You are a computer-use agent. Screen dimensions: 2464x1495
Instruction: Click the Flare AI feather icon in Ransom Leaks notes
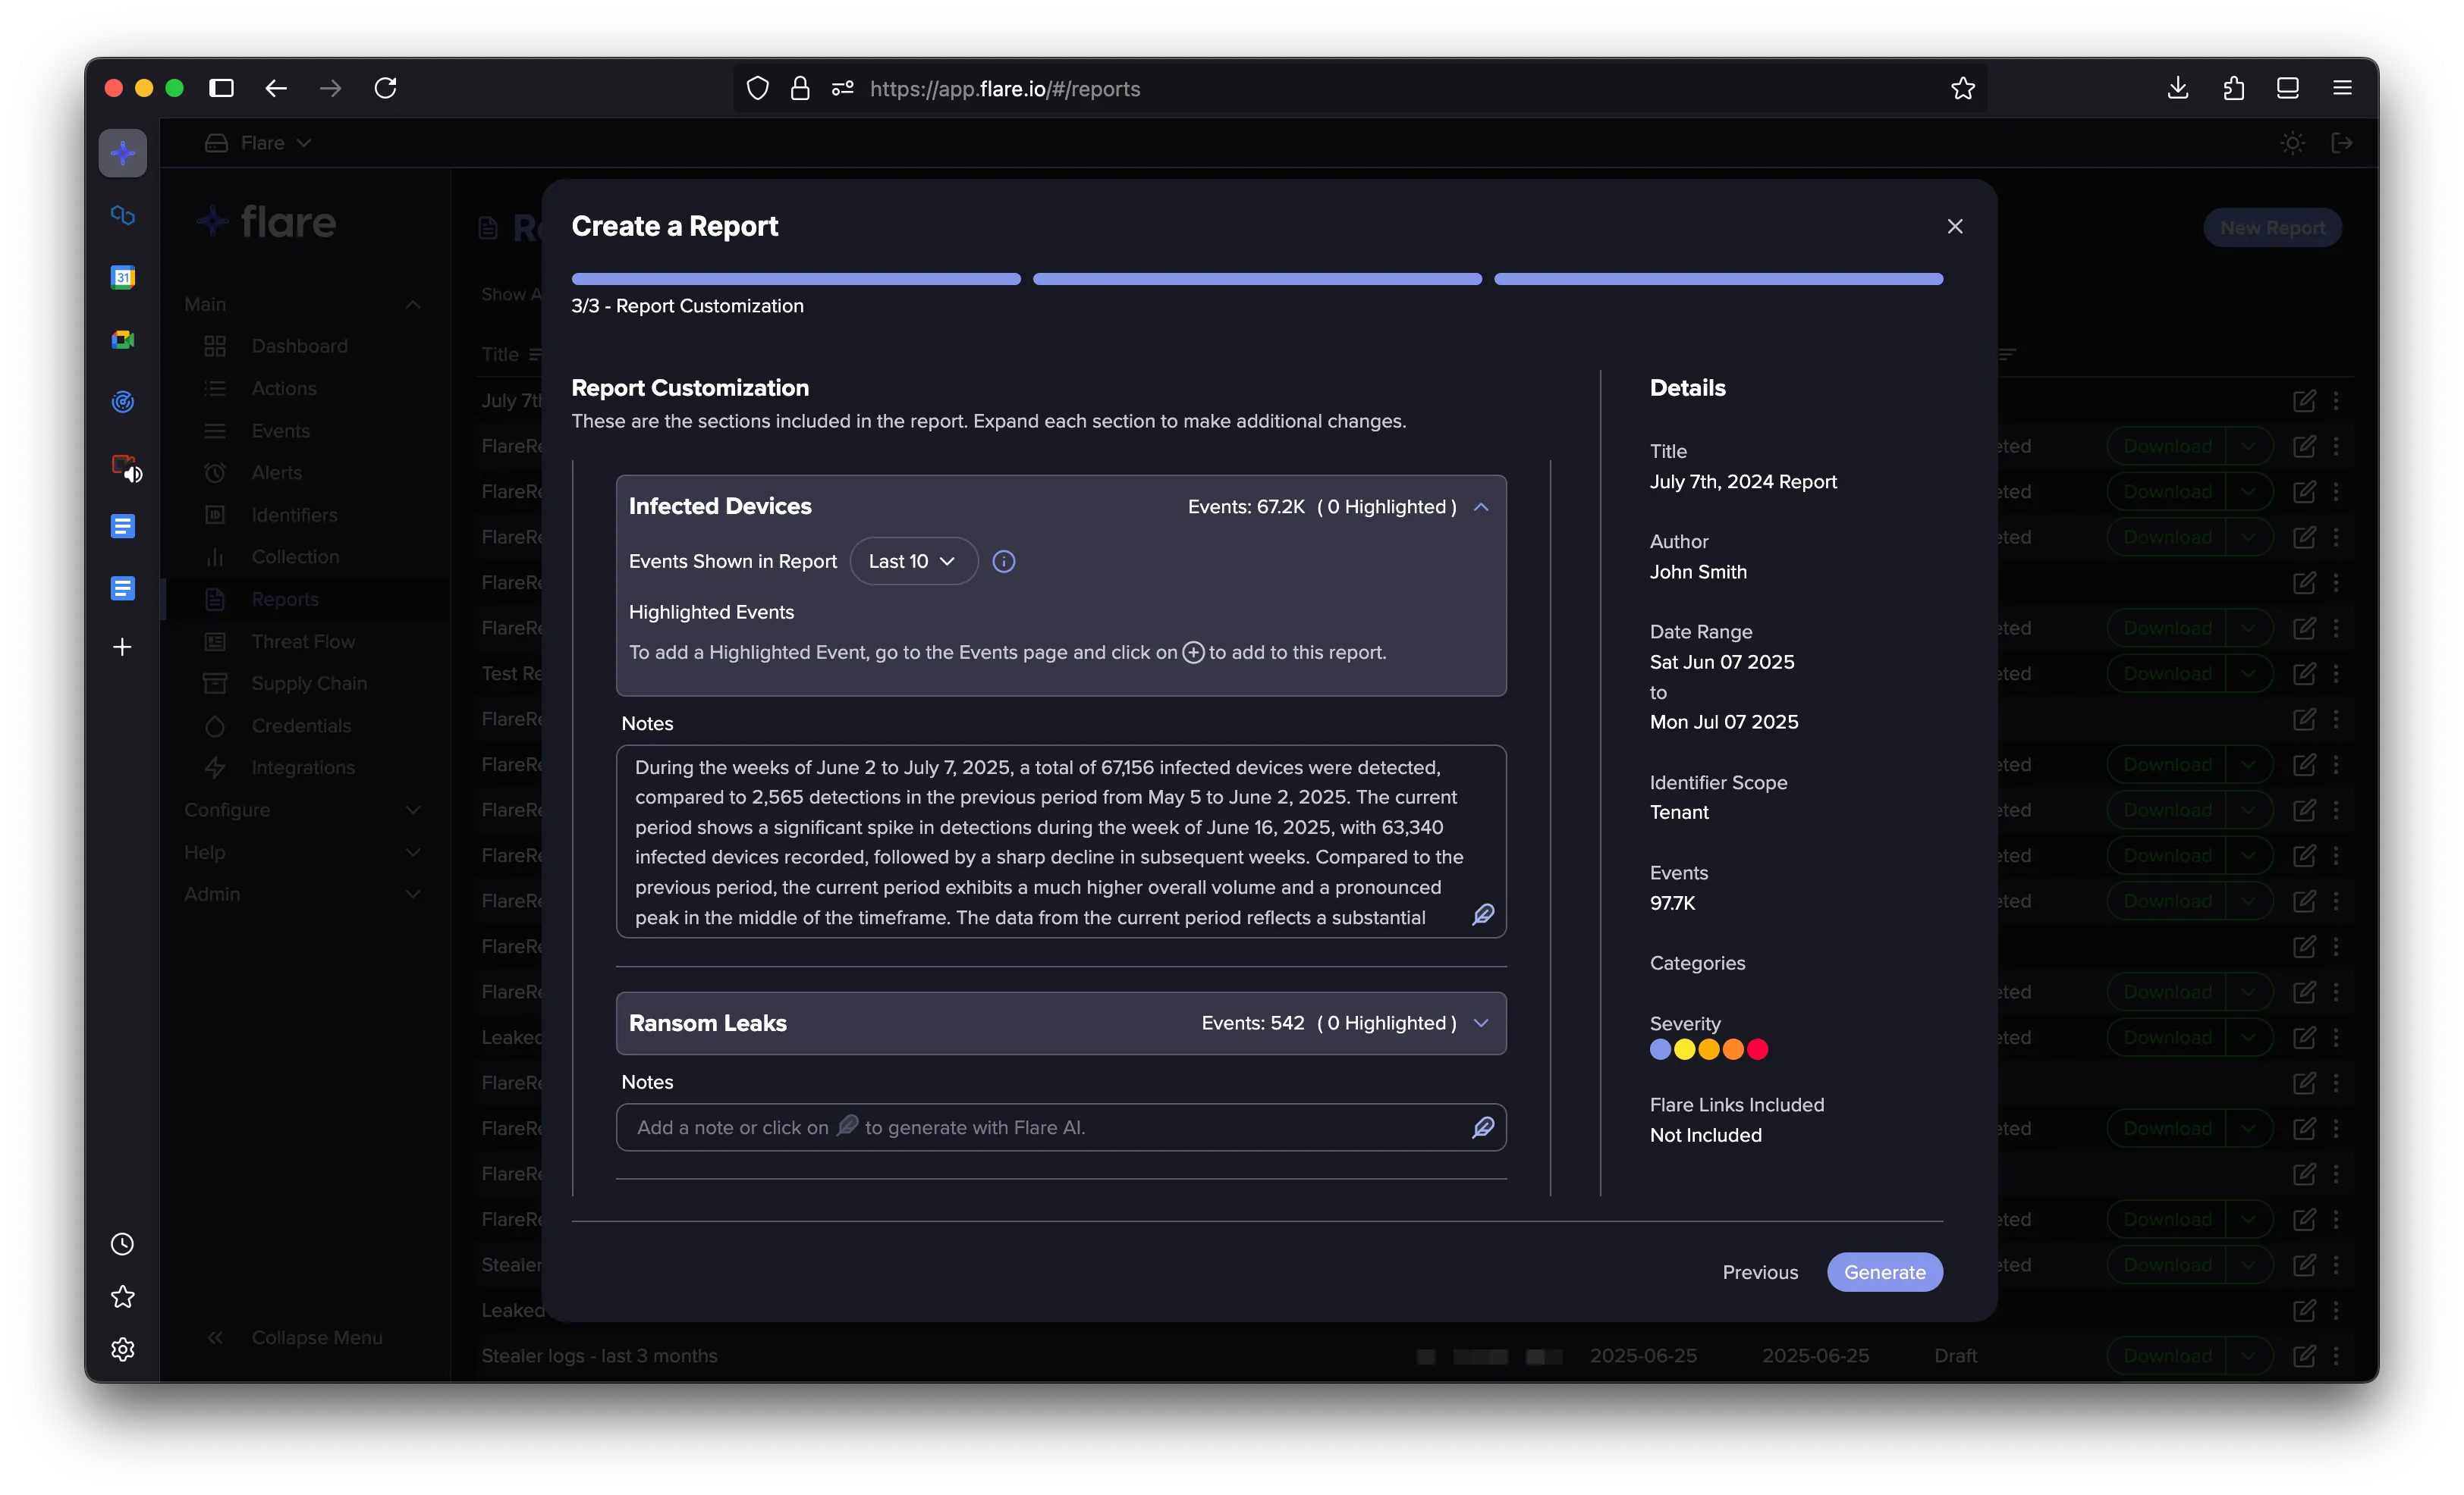(x=1482, y=1127)
